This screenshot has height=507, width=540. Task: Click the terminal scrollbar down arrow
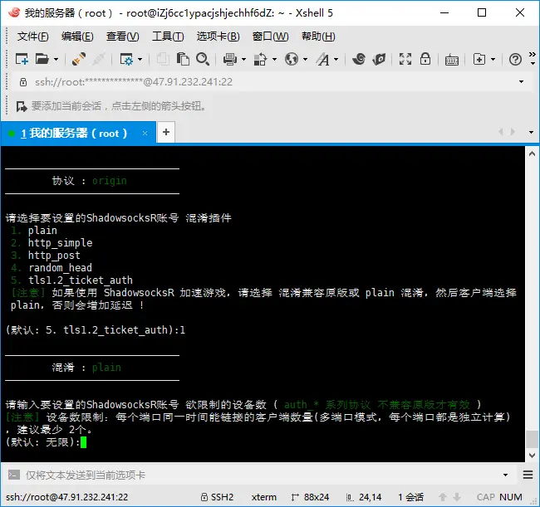[532, 456]
